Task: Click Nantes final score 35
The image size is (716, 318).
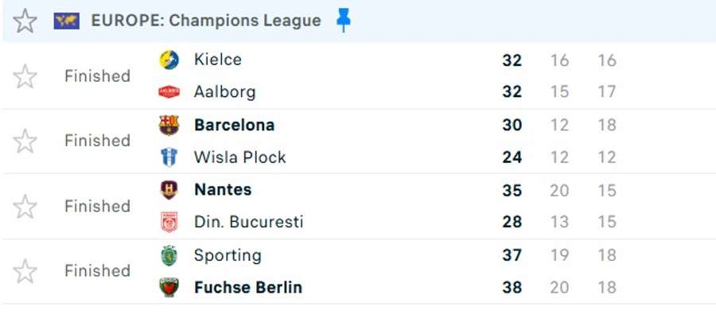Action: click(x=512, y=190)
